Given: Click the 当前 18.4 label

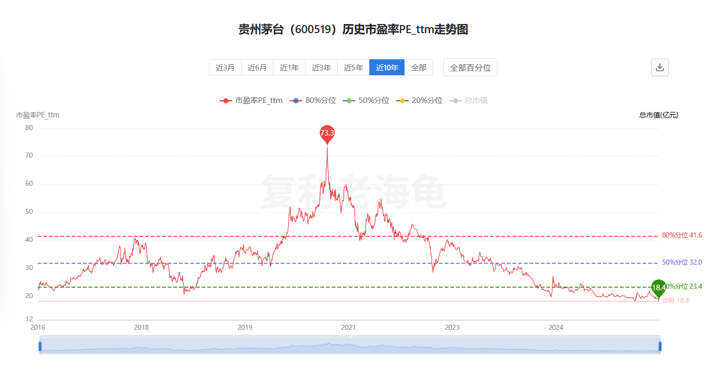Looking at the screenshot, I should (x=675, y=300).
